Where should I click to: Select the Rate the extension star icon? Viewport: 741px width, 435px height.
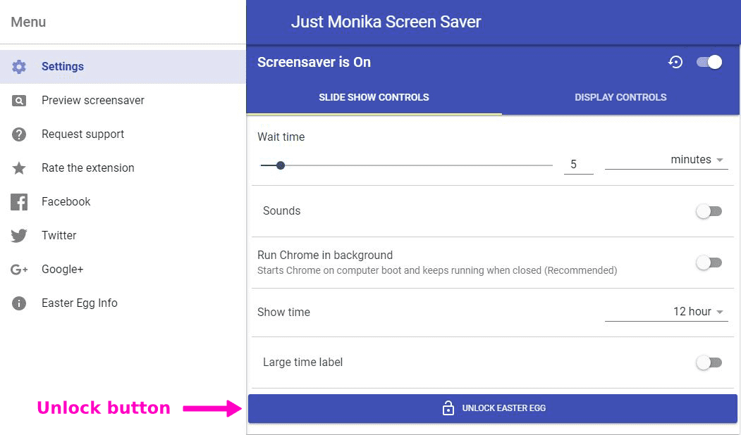[x=20, y=168]
